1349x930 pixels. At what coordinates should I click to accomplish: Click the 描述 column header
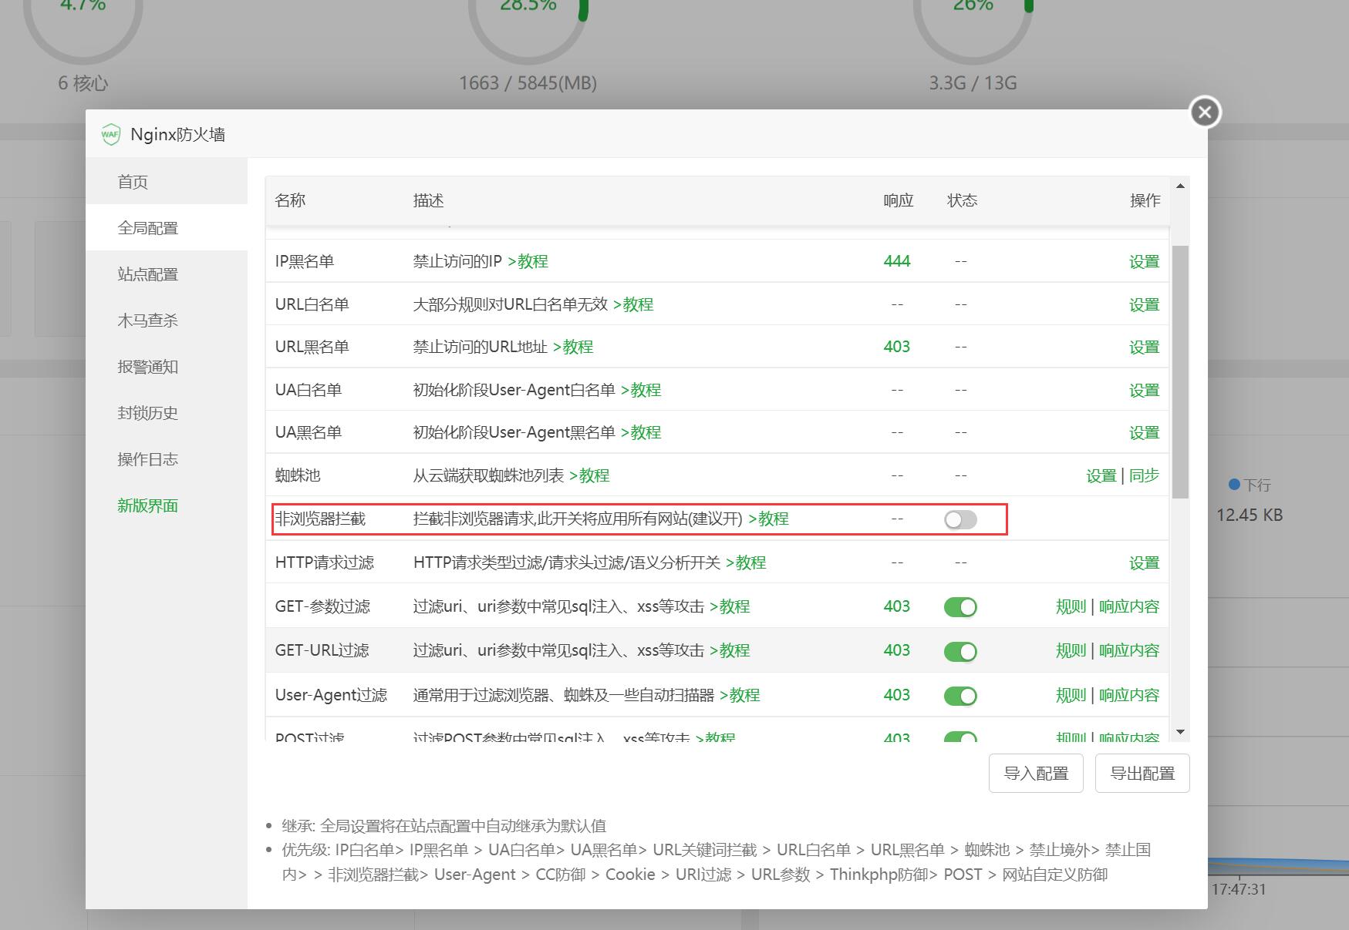point(428,201)
